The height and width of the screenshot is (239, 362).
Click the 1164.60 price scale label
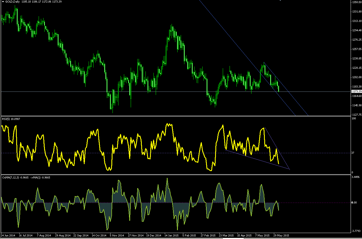[357, 96]
